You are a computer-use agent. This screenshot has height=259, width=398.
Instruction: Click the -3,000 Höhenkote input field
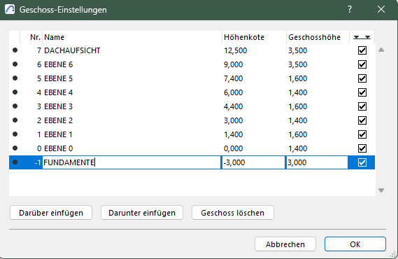(x=254, y=162)
